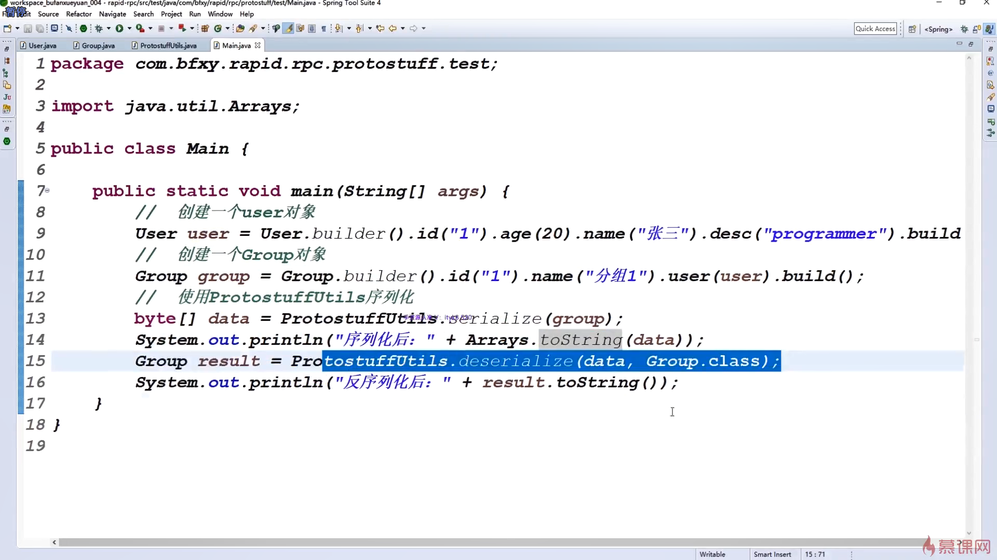Click the Open Type icon
Screen dimensions: 997x560
(x=239, y=29)
